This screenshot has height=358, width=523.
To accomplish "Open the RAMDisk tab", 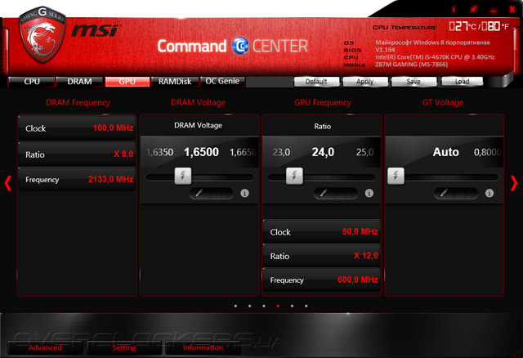I will click(x=175, y=82).
